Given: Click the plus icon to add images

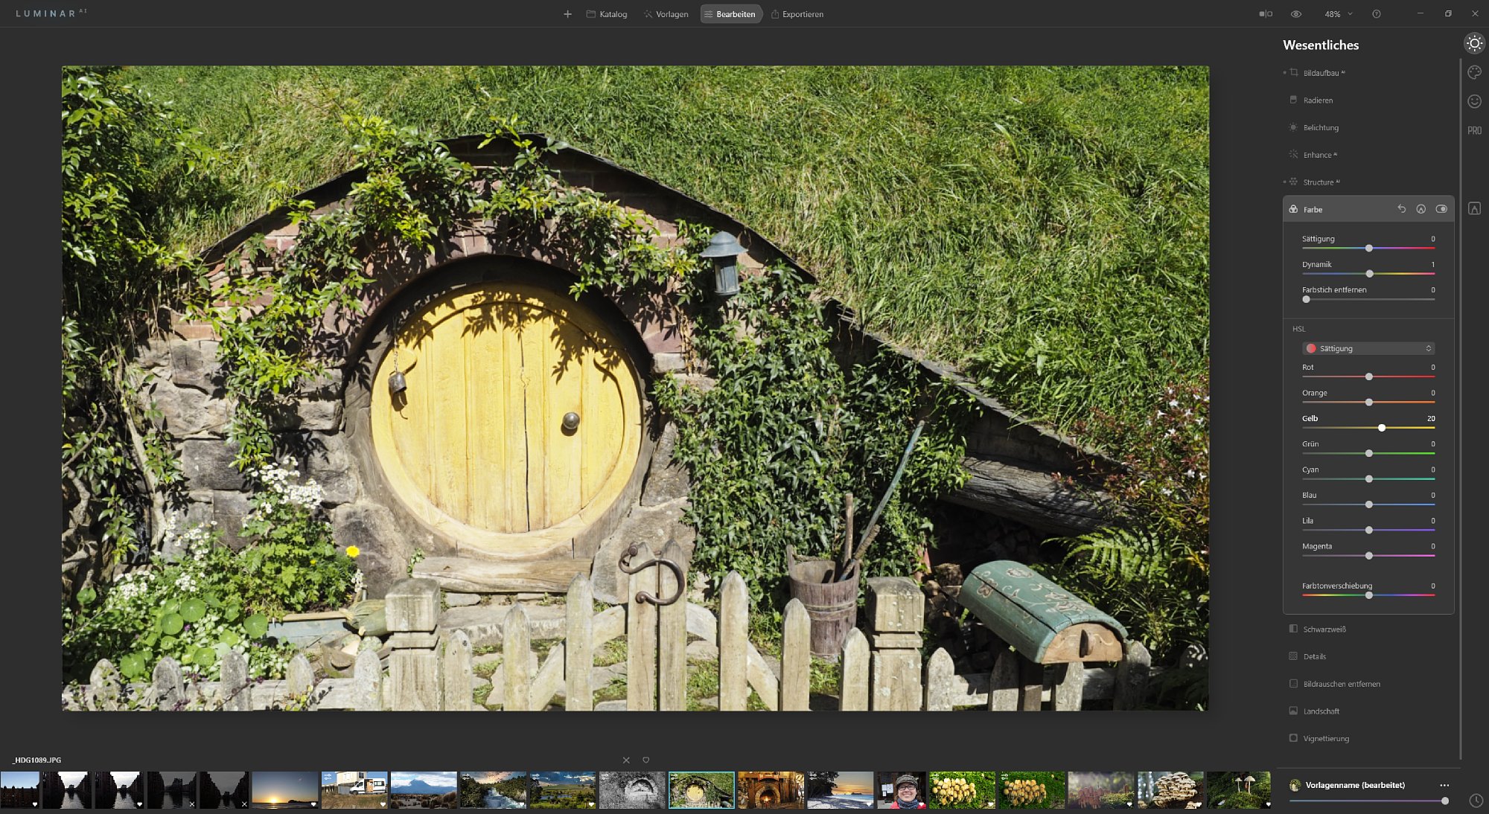Looking at the screenshot, I should click(567, 14).
